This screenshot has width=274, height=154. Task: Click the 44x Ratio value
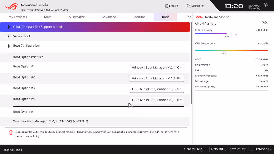pos(266,70)
